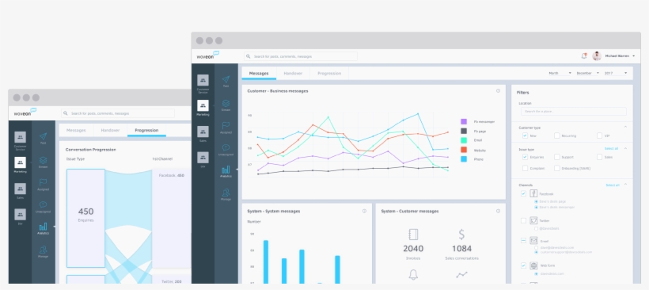Screen dimensions: 649x290
Task: Open Assigned flag icon in back window
Action: click(x=43, y=183)
